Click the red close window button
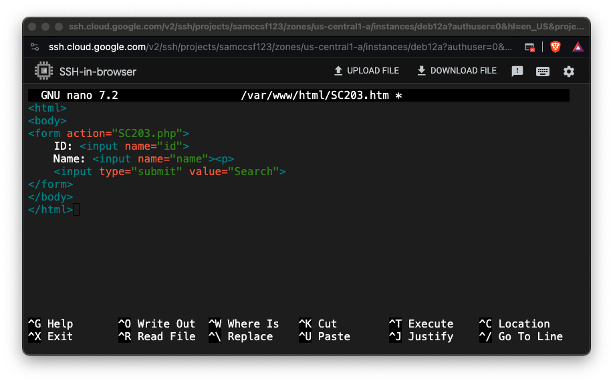This screenshot has height=383, width=613. [33, 27]
